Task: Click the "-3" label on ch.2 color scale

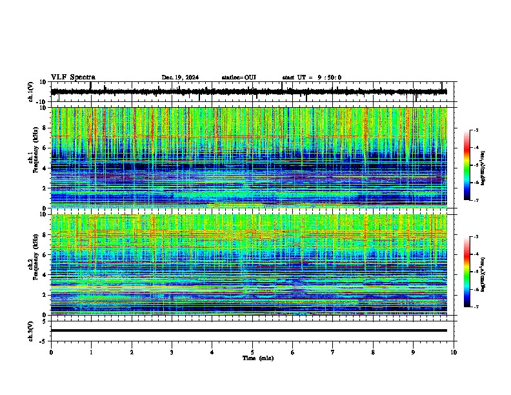Action: point(476,237)
